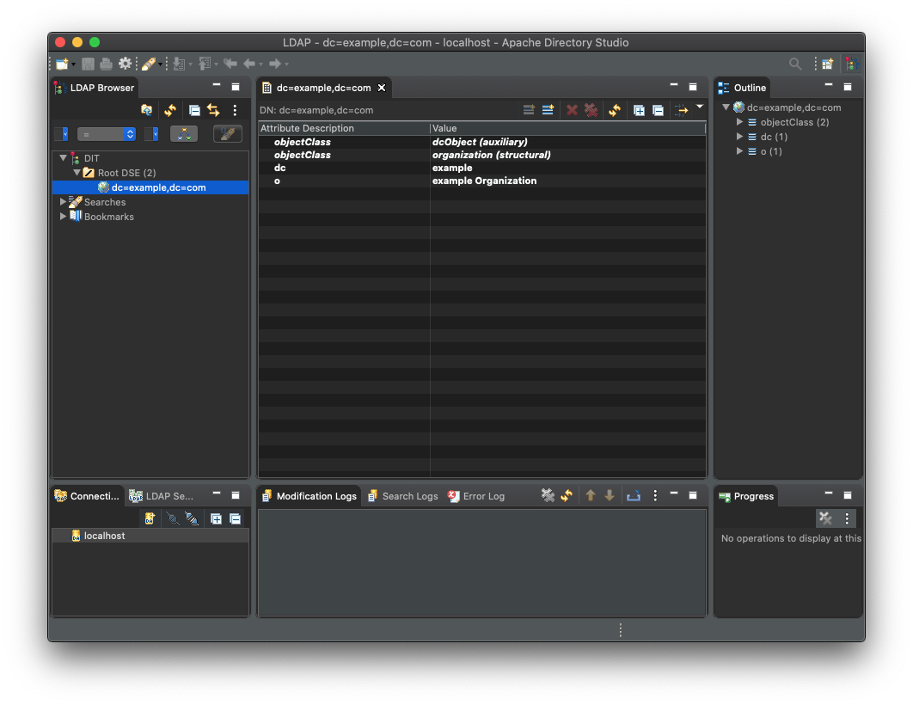Open the Search flashlight dropdown arrow
Viewport: 913px width, 705px height.
[160, 64]
